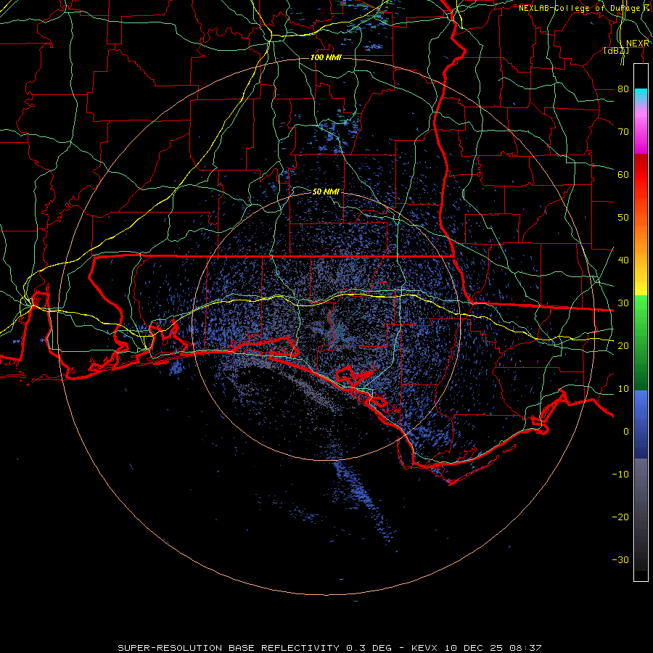Viewport: 653px width, 653px height.
Task: Click the "KEVX" radar site identifier
Action: pos(426,648)
